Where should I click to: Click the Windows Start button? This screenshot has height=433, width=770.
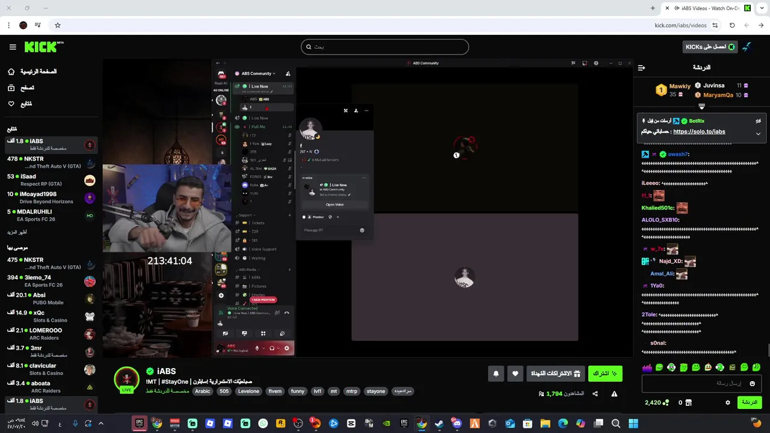point(633,423)
